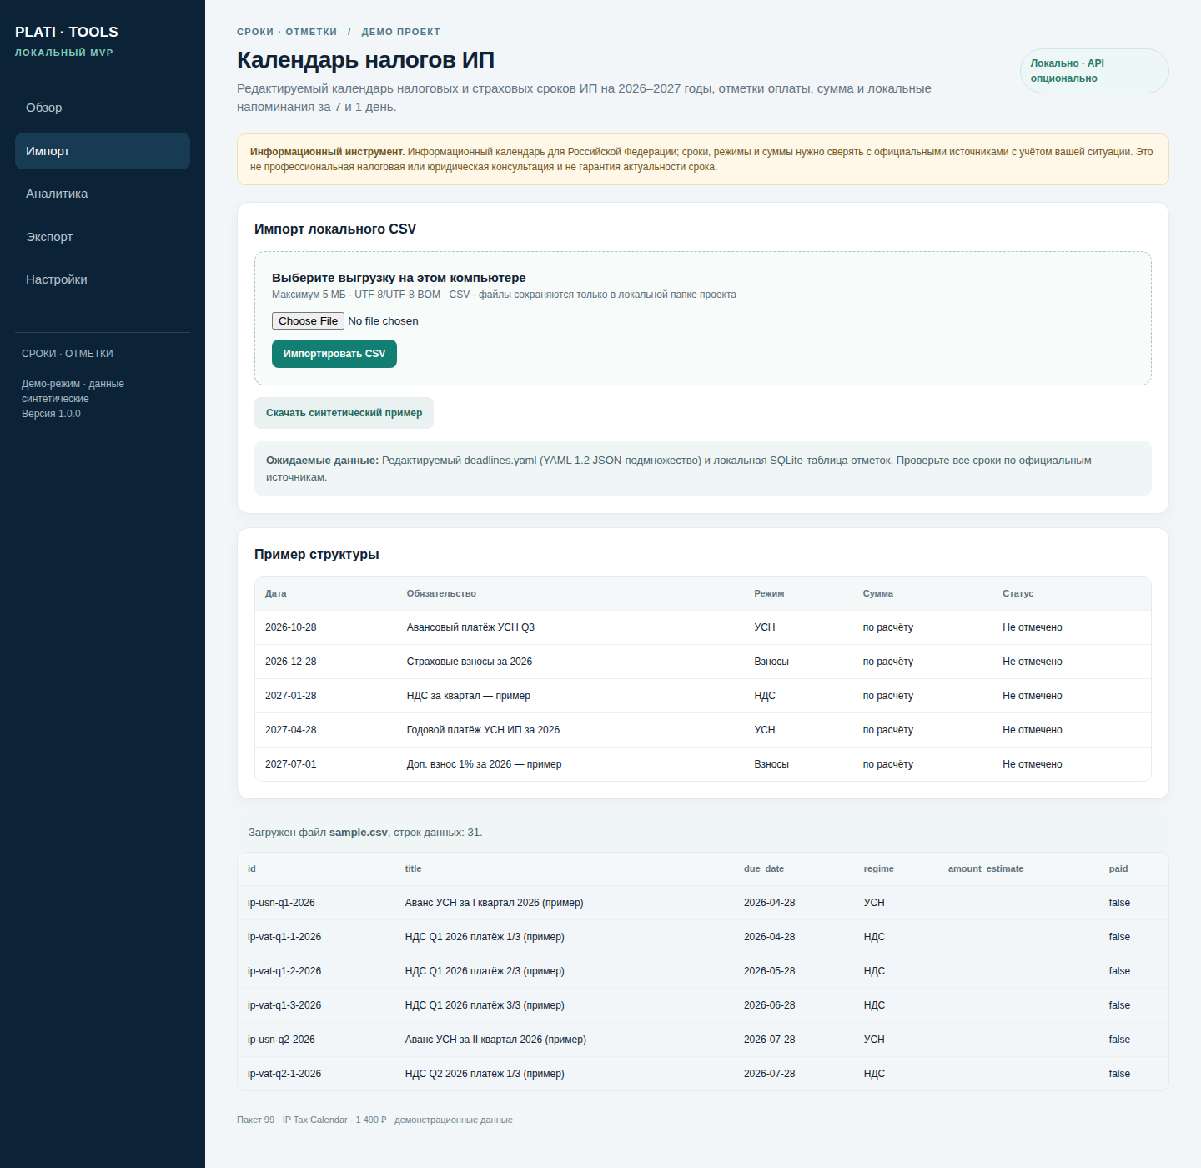Viewport: 1201px width, 1168px height.
Task: Click the Годовой платёж УСН ИП row
Action: click(x=703, y=730)
